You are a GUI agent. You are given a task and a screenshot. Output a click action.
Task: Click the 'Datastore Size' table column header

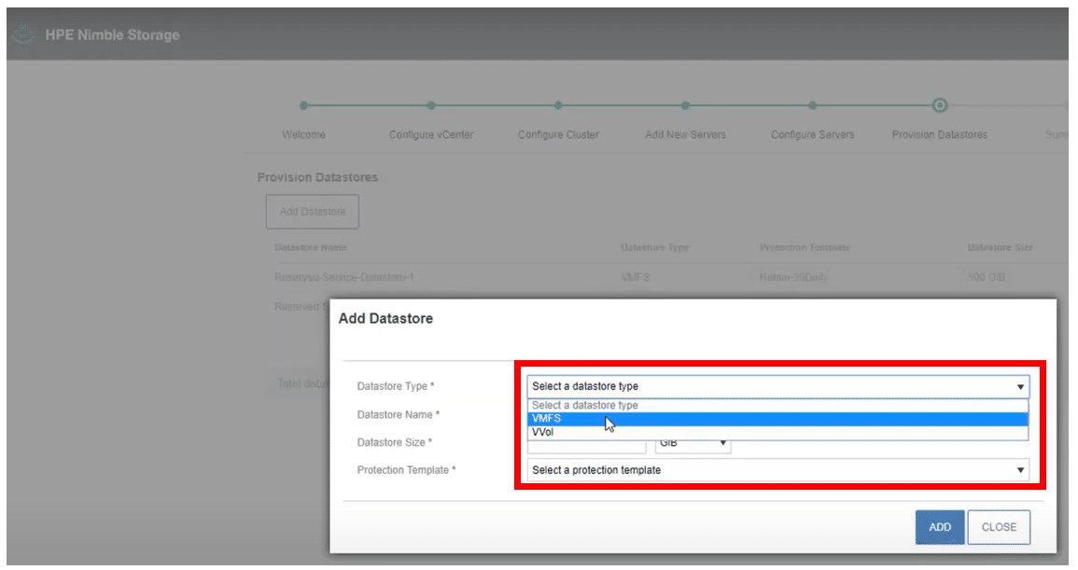(x=1000, y=247)
